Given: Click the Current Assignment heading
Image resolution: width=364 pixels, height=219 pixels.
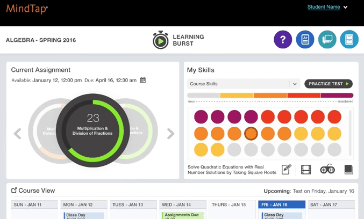Looking at the screenshot, I should (x=41, y=70).
